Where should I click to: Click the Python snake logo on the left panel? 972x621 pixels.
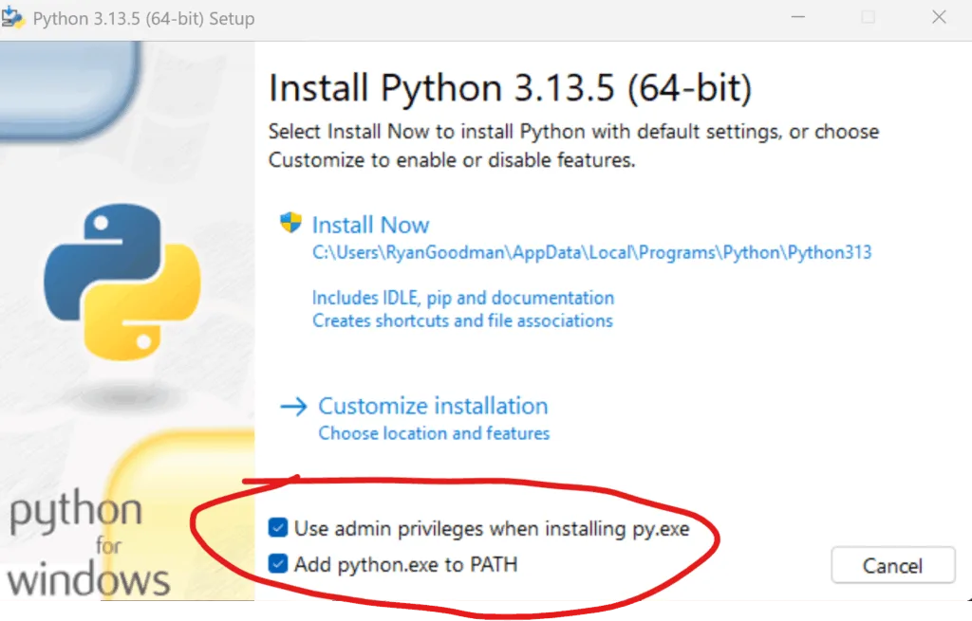point(122,282)
